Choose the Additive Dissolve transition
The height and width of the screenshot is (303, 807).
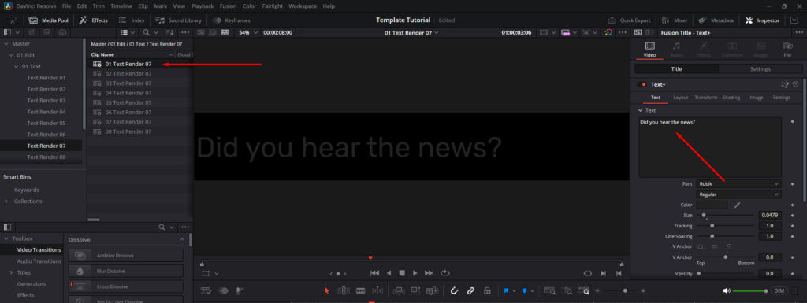126,255
